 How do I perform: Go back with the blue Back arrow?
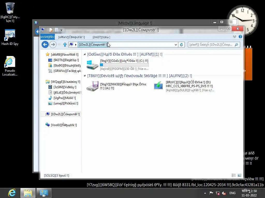[45, 45]
